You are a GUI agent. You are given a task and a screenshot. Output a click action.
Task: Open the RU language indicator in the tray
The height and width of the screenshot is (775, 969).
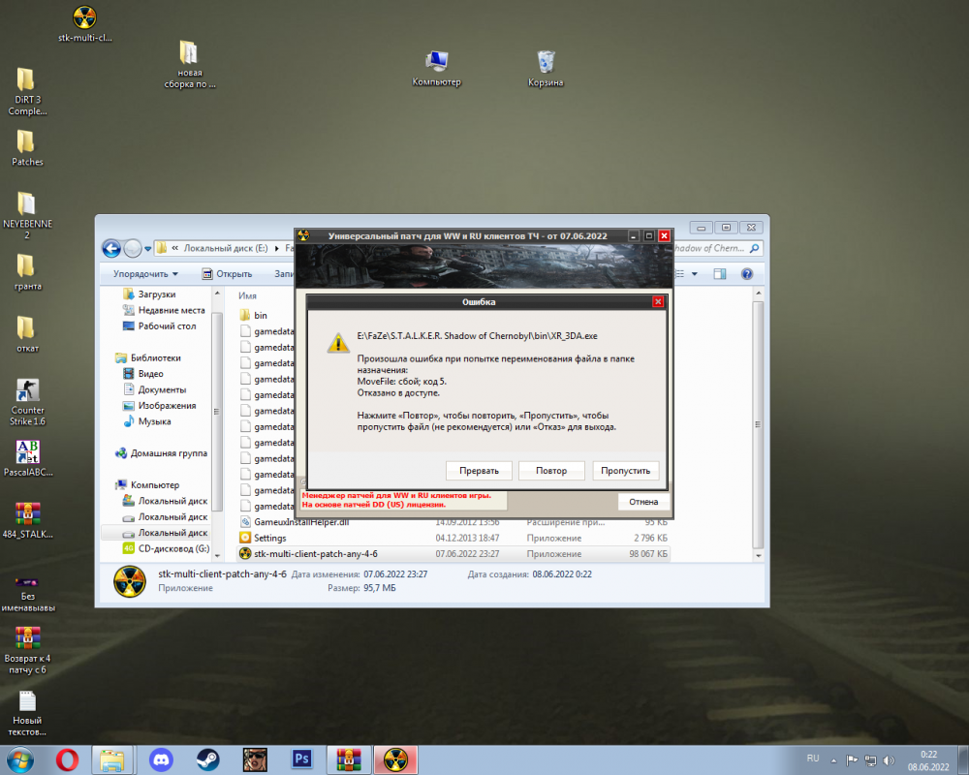[x=814, y=759]
